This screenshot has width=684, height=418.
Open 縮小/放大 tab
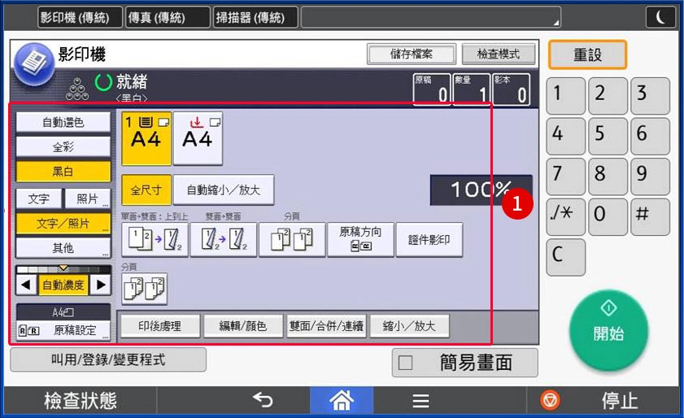click(409, 326)
